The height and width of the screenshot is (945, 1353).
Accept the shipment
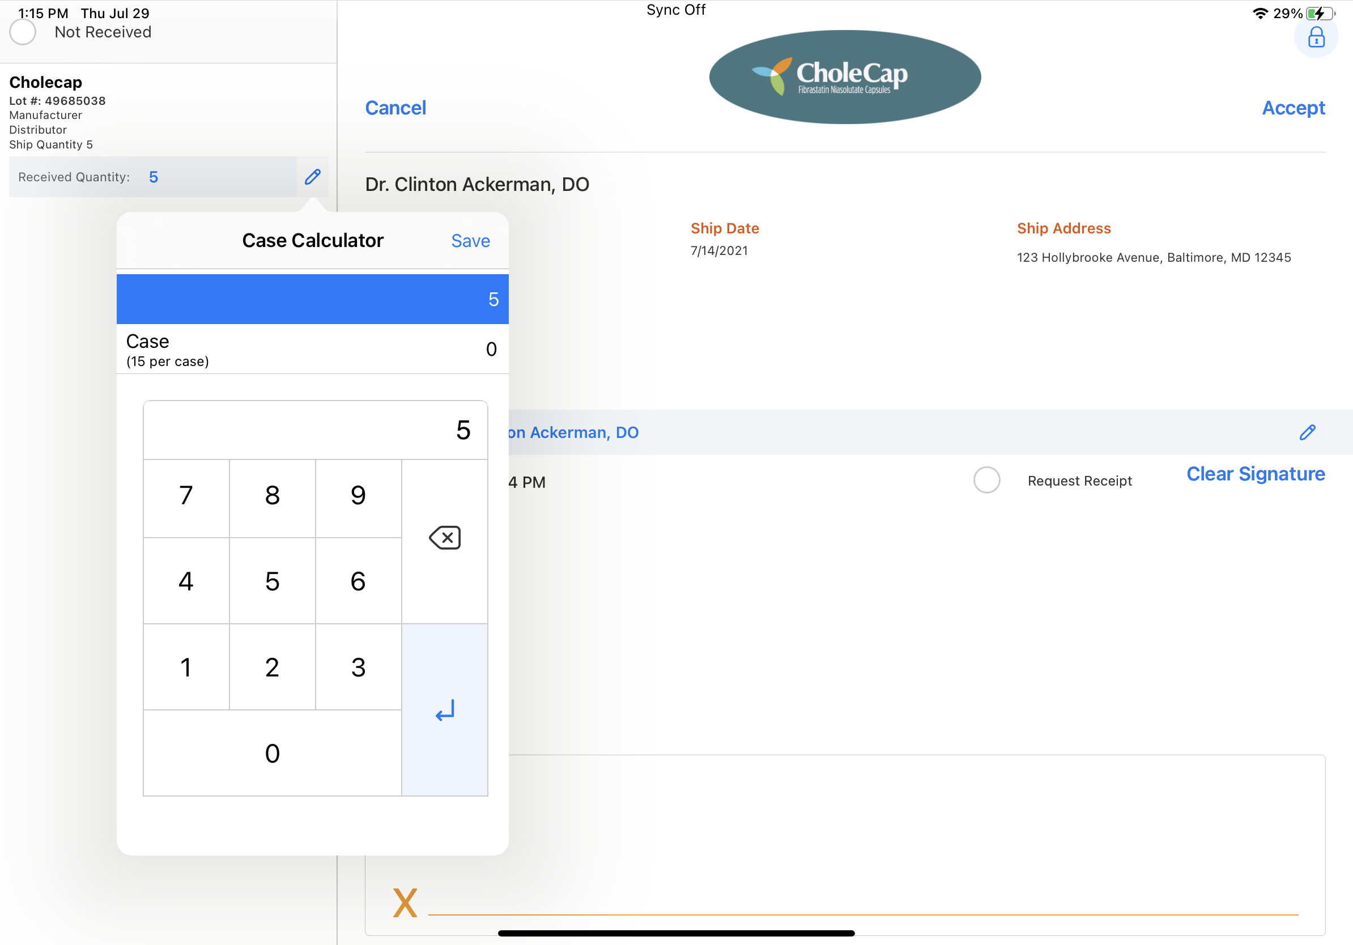[x=1293, y=108]
